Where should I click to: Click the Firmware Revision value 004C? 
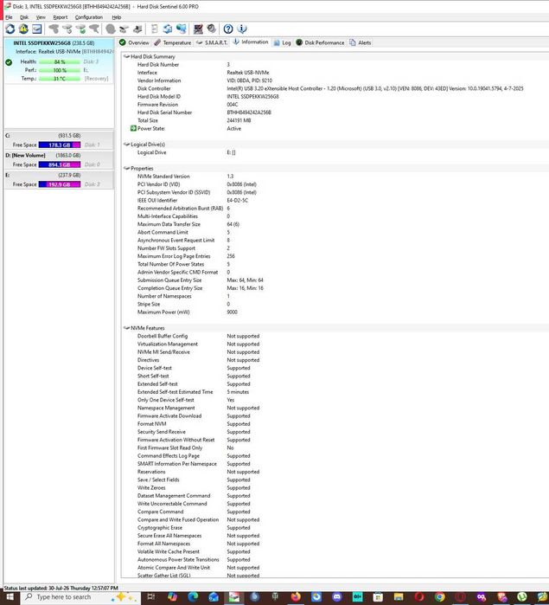pos(232,105)
